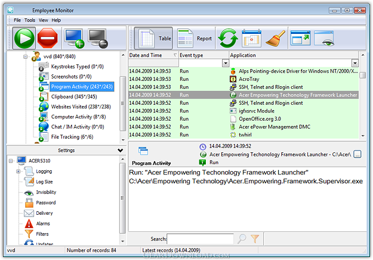This screenshot has width=373, height=260.
Task: Click in the Search input field
Action: 201,239
